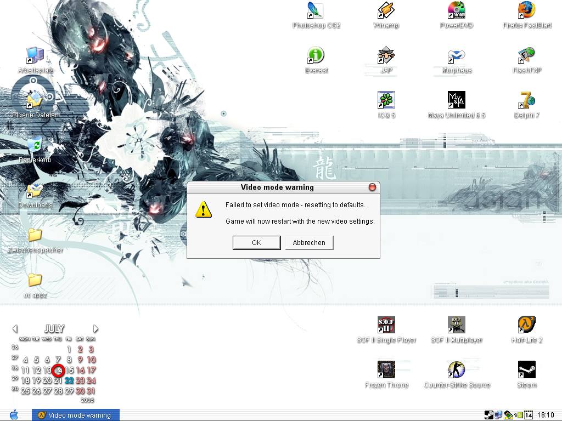The height and width of the screenshot is (421, 562).
Task: Select the Downloads desktop shortcut
Action: tap(35, 190)
